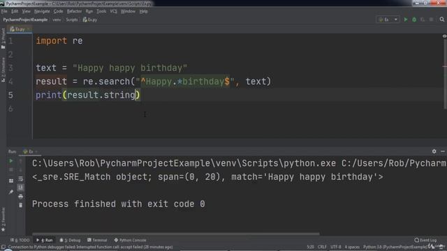Toggle scroll to end in Run console
The image size is (447, 251).
click(x=20, y=188)
